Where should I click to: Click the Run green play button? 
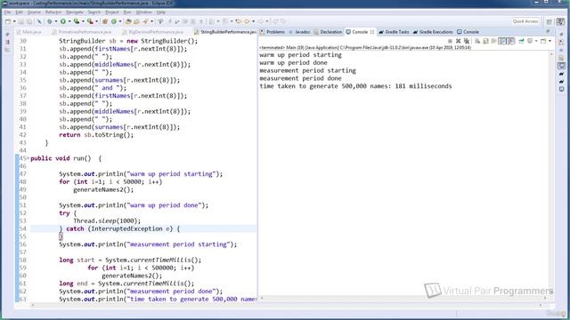click(63, 21)
